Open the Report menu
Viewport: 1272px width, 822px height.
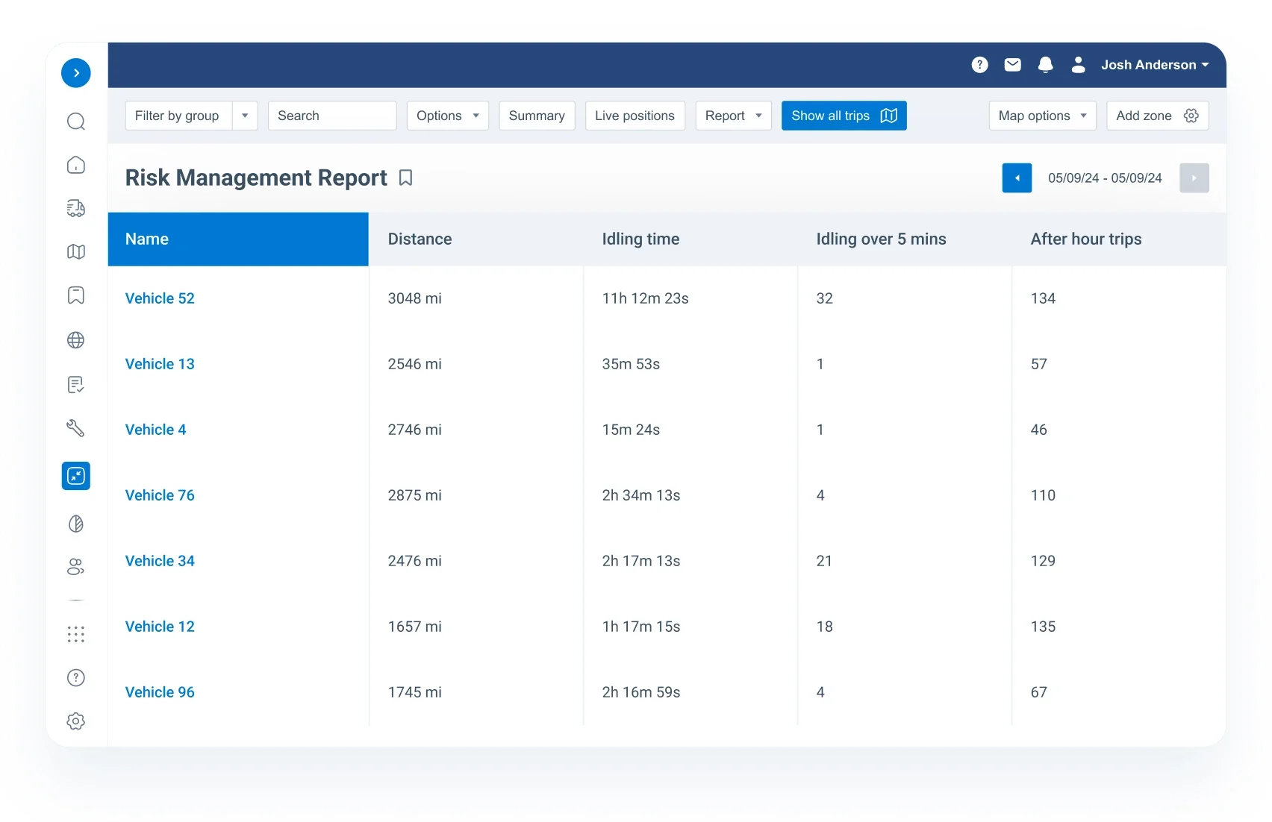click(733, 116)
